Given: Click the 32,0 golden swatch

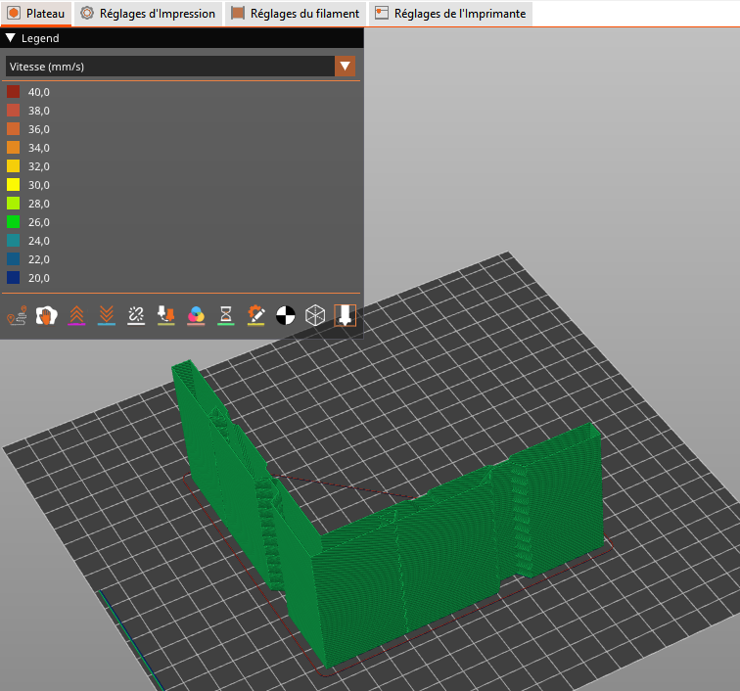Looking at the screenshot, I should (x=14, y=166).
